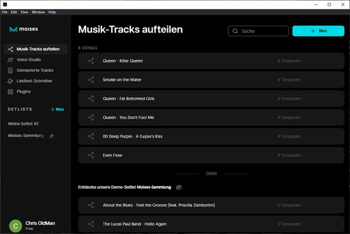Open the Window menu

(x=38, y=12)
